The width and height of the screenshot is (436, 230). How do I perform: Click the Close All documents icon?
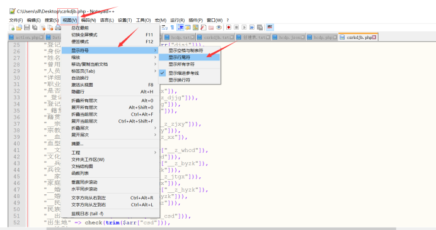(x=50, y=28)
